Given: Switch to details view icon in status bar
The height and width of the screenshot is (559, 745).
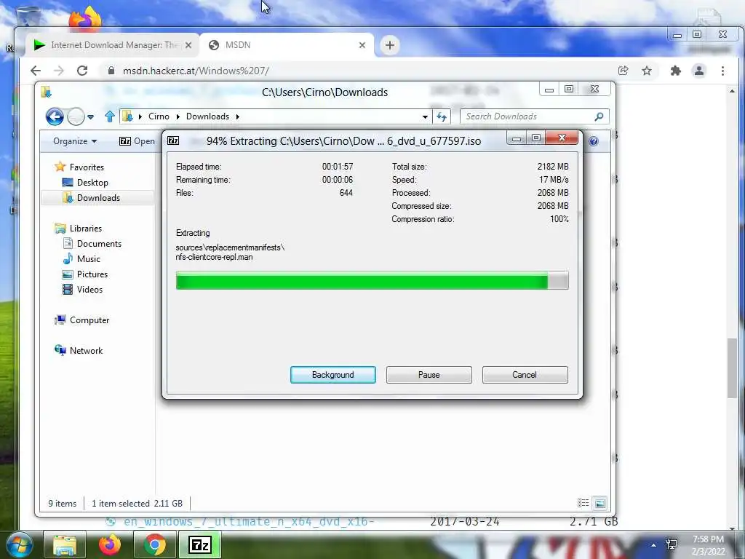Looking at the screenshot, I should click(x=583, y=503).
